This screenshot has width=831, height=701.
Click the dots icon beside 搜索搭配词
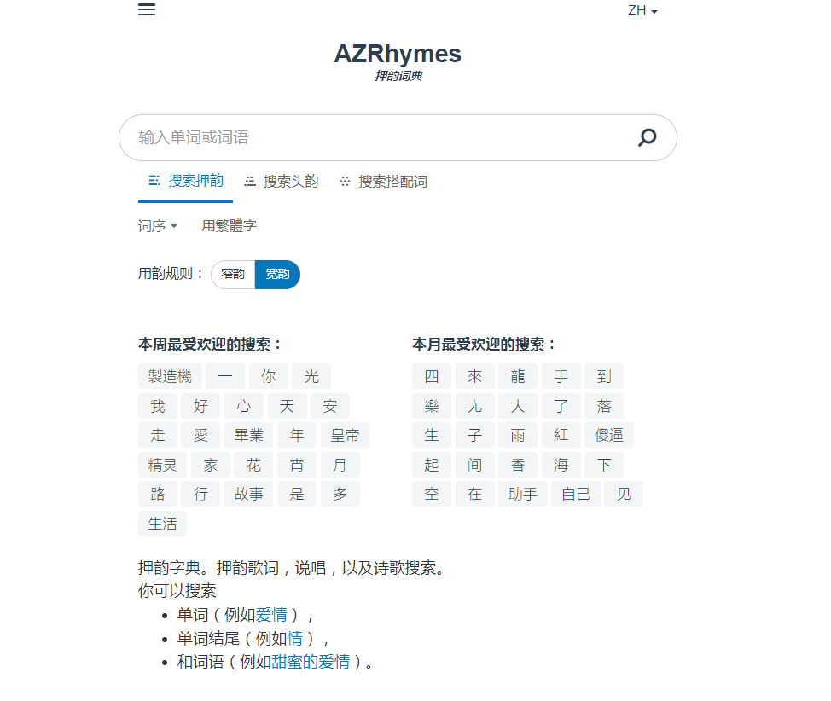pyautogui.click(x=345, y=181)
